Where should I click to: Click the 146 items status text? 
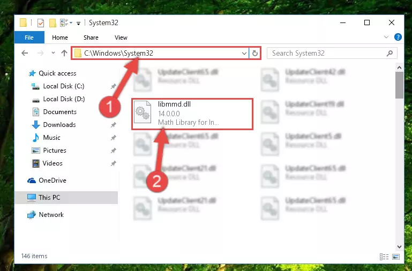[34, 256]
